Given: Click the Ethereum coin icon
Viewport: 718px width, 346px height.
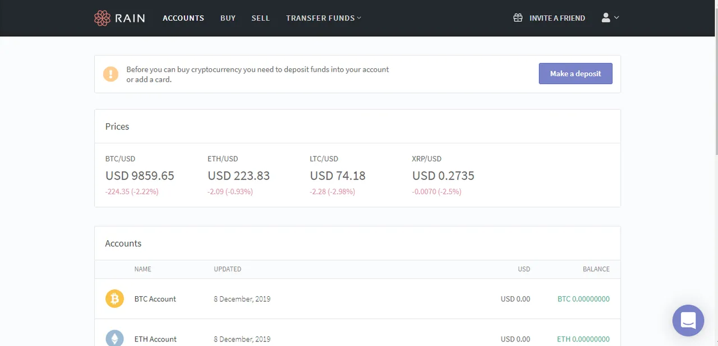Looking at the screenshot, I should pos(114,339).
